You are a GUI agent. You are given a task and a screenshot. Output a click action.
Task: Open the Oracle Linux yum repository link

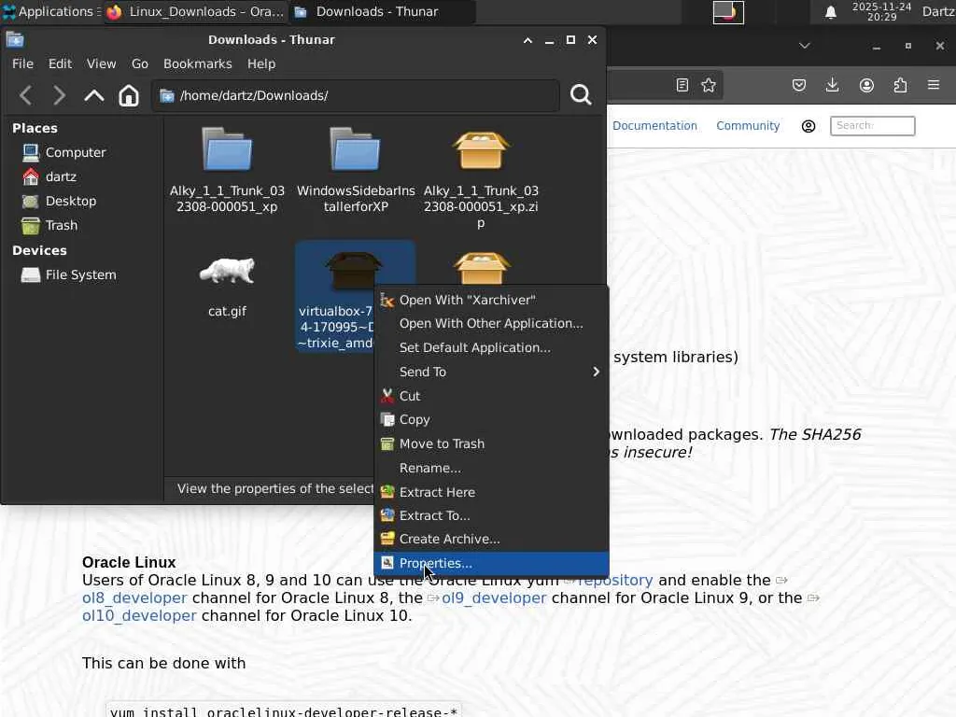click(x=614, y=581)
